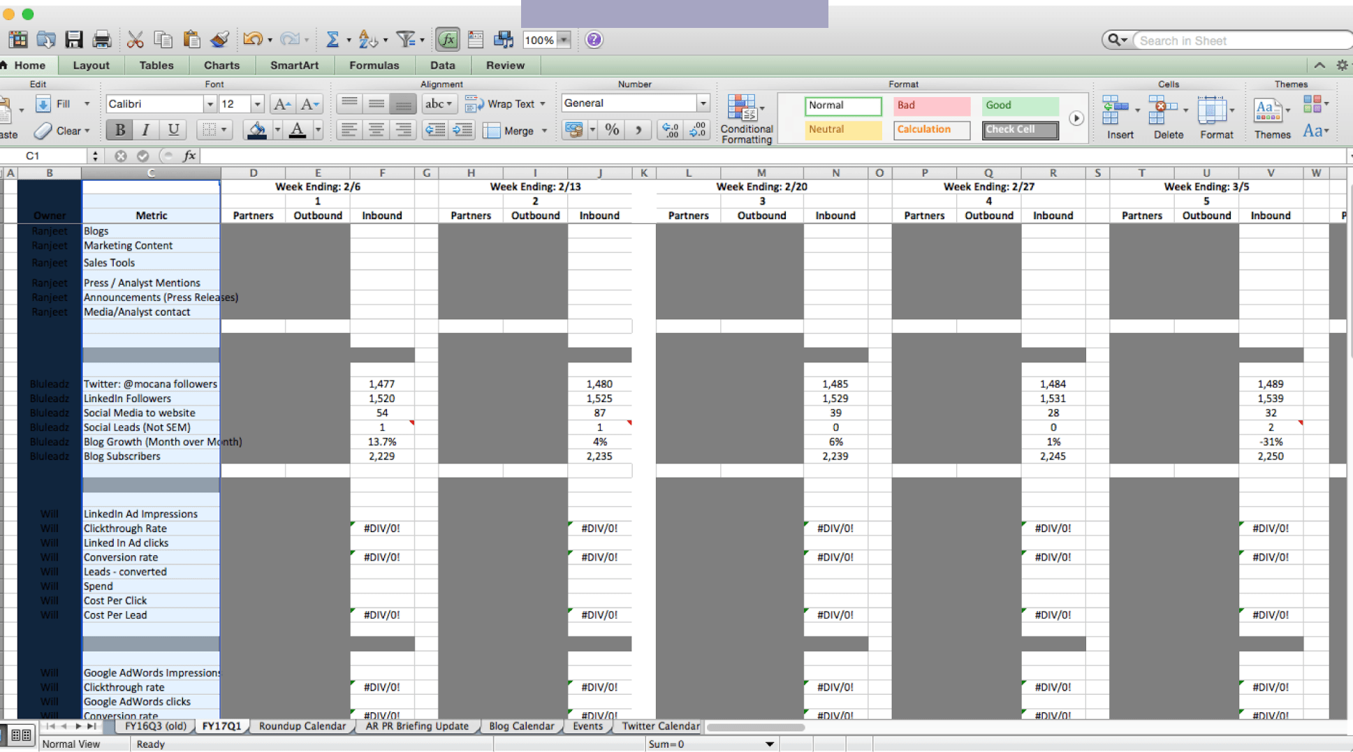The height and width of the screenshot is (752, 1353).
Task: Click the AutoSum sigma icon
Action: click(332, 40)
